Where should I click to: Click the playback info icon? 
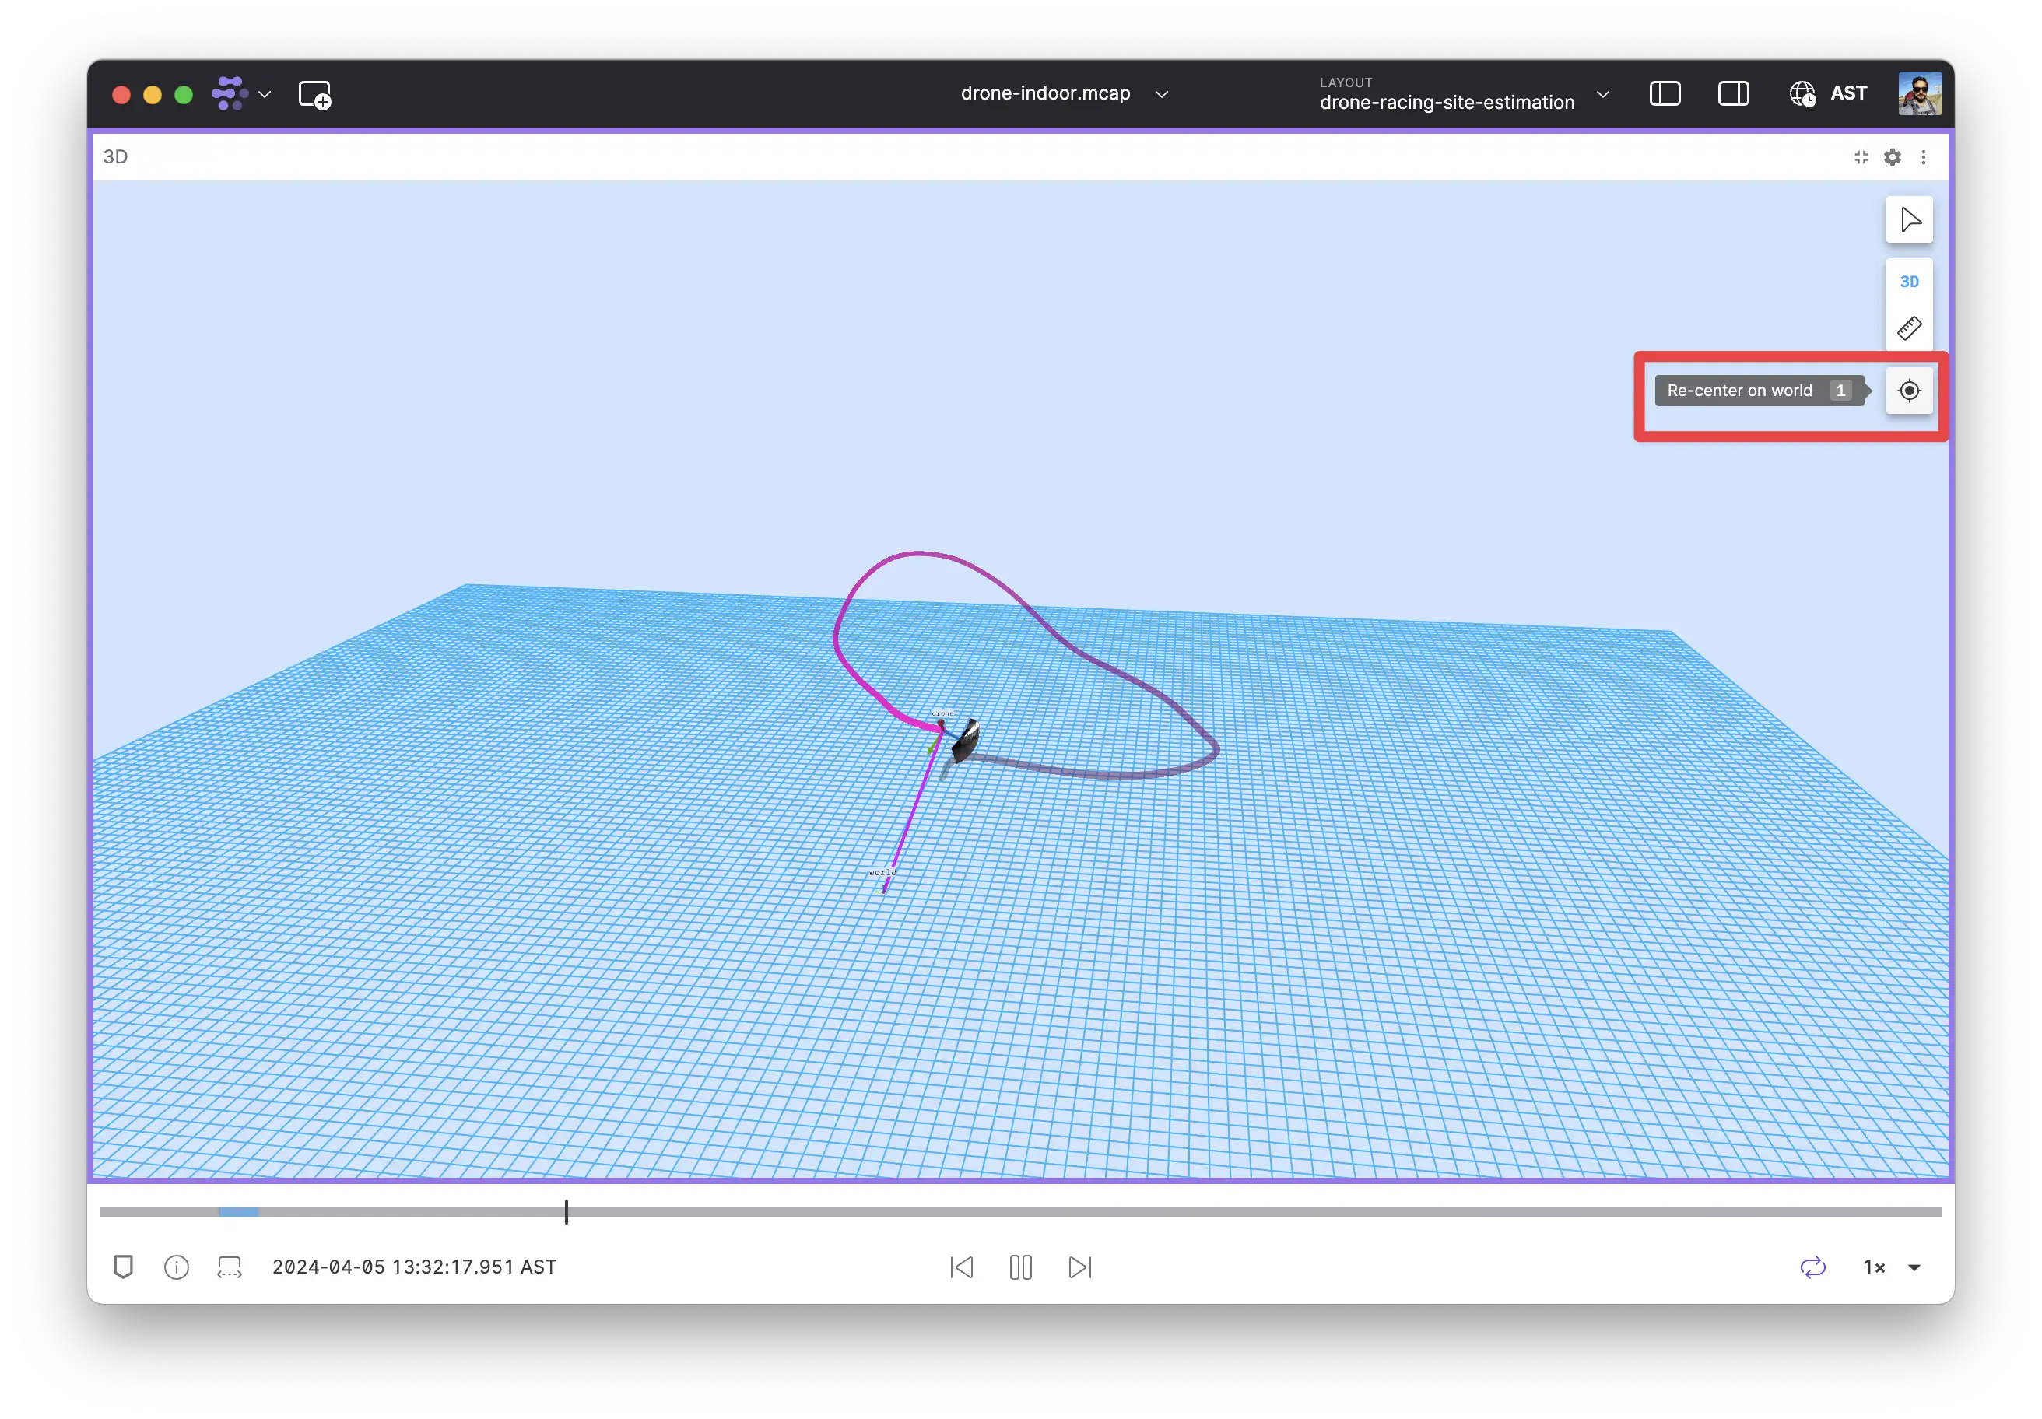pos(175,1268)
